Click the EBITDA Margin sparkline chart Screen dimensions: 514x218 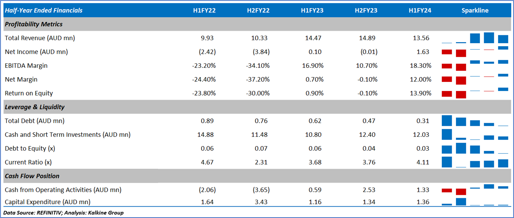click(475, 66)
